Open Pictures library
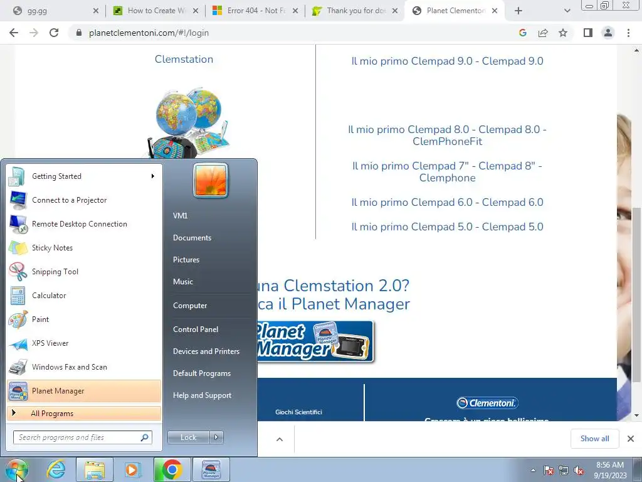Image resolution: width=642 pixels, height=482 pixels. click(x=186, y=260)
